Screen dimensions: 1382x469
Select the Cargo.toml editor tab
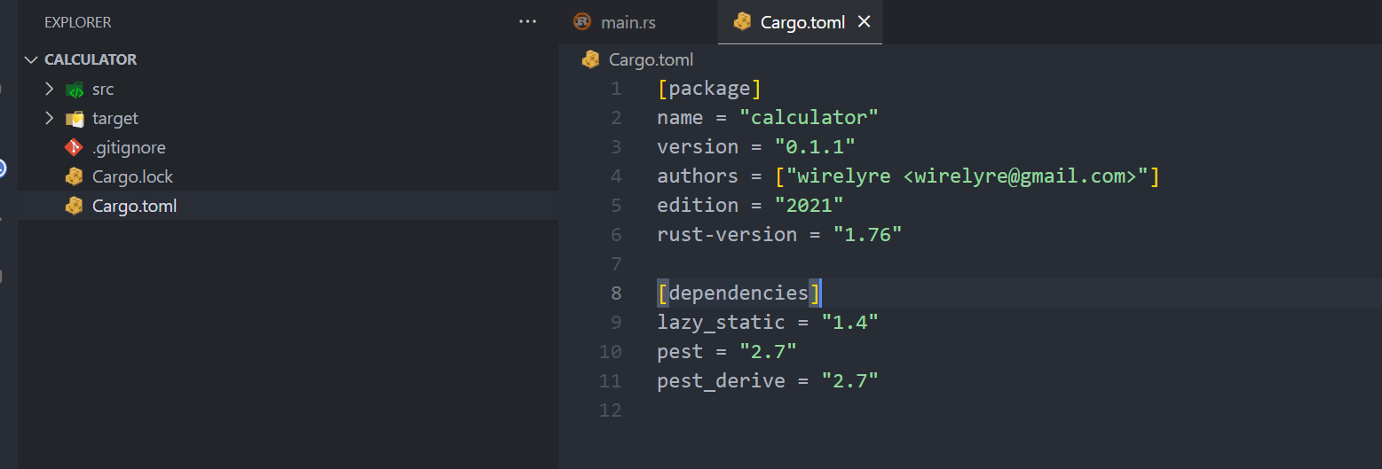tap(802, 22)
